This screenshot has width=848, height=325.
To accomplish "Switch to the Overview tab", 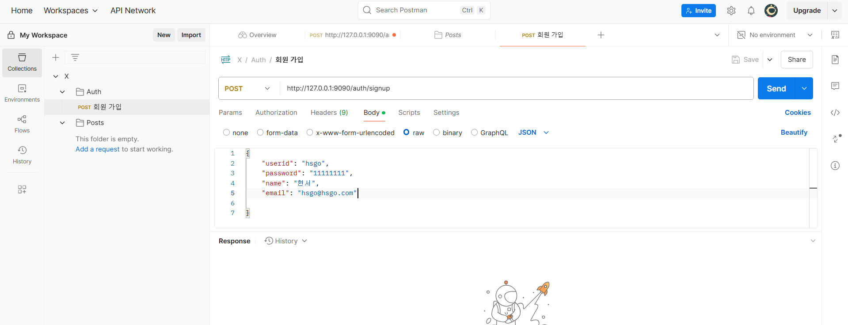I will (x=257, y=35).
